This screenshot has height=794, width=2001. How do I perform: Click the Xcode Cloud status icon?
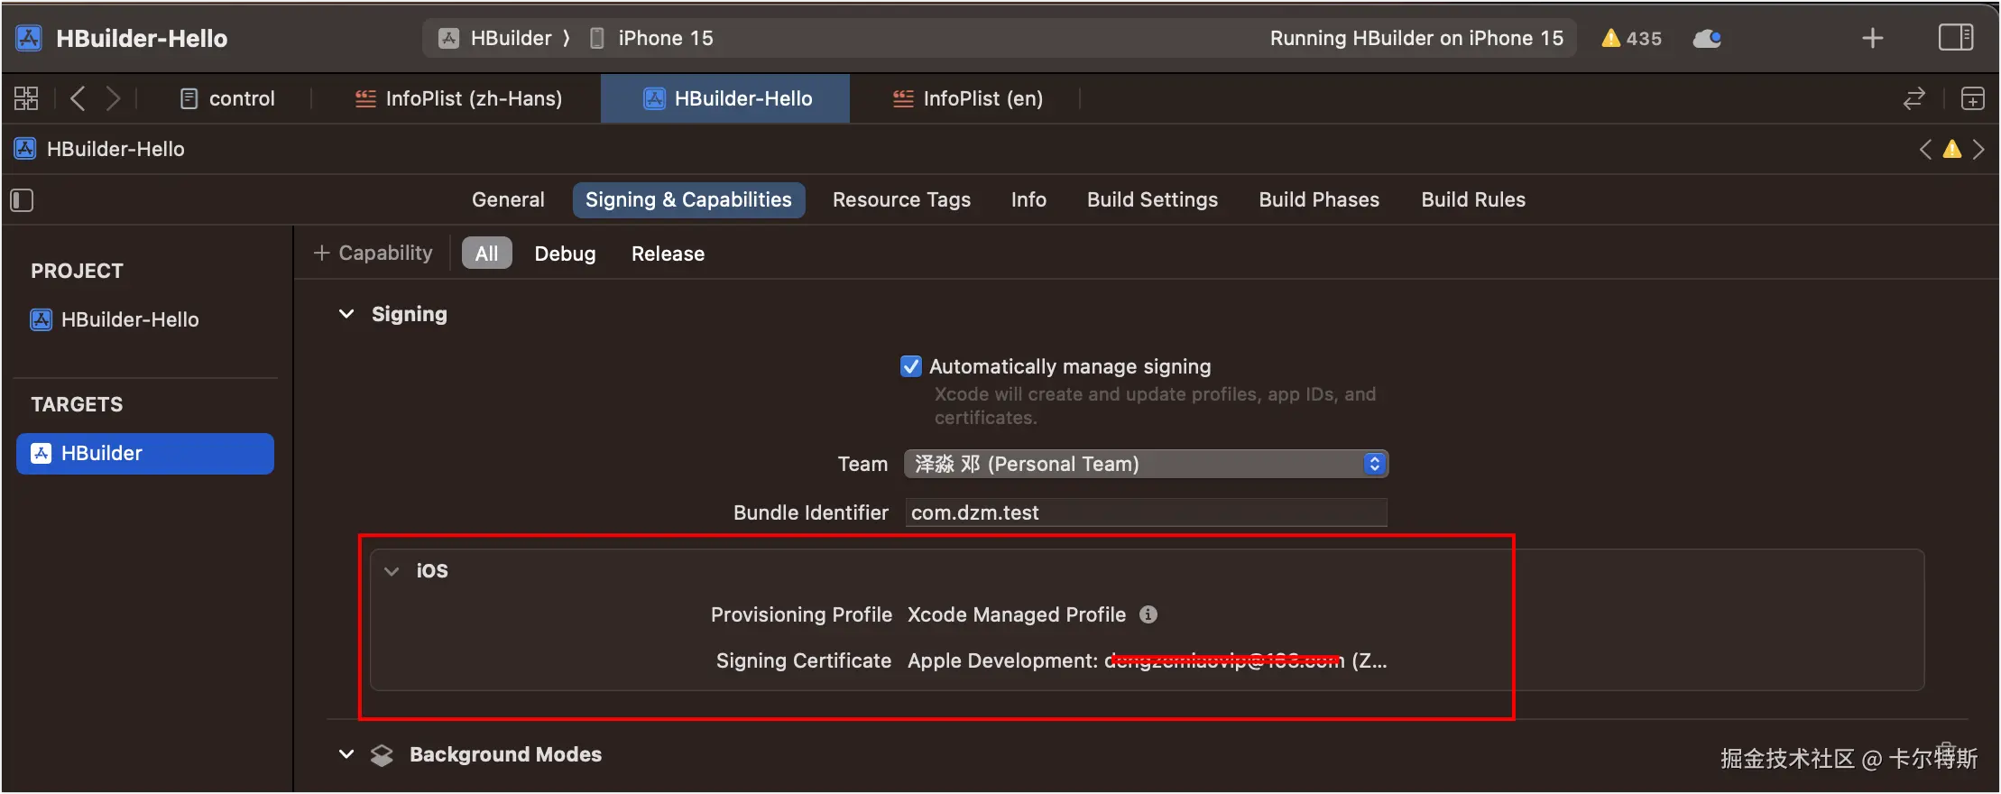1707,38
